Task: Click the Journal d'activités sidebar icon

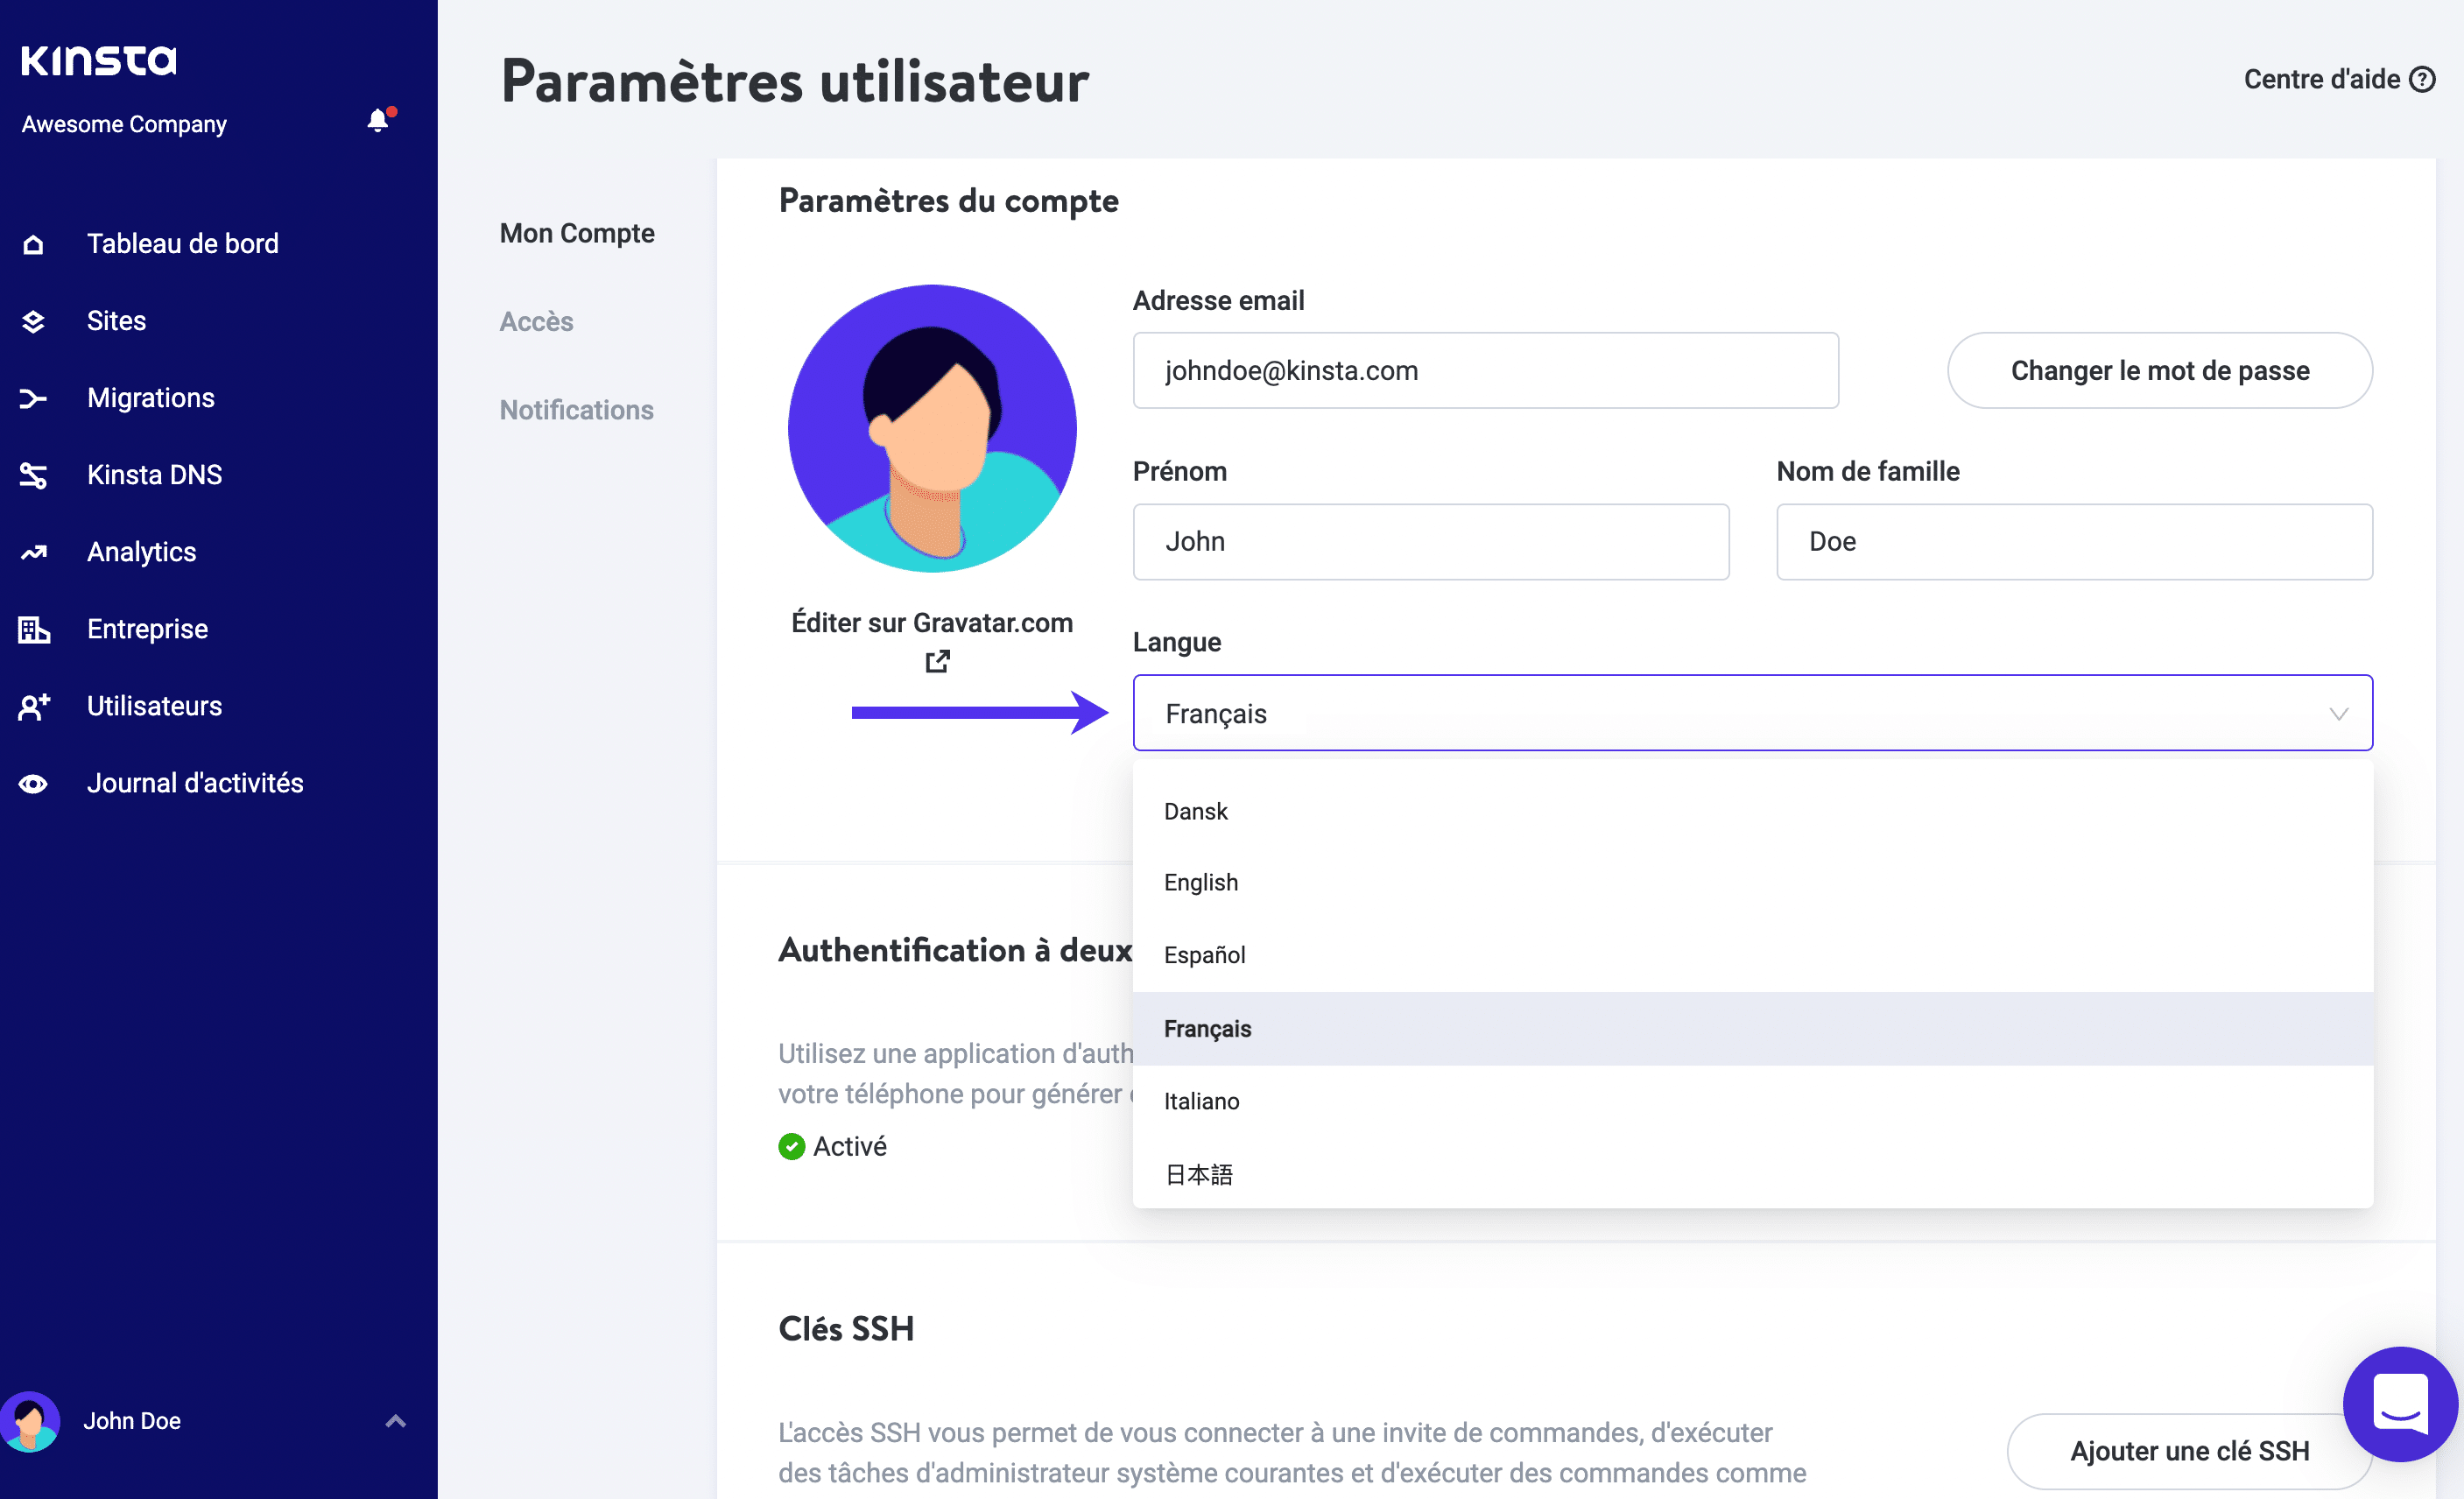Action: pos(35,783)
